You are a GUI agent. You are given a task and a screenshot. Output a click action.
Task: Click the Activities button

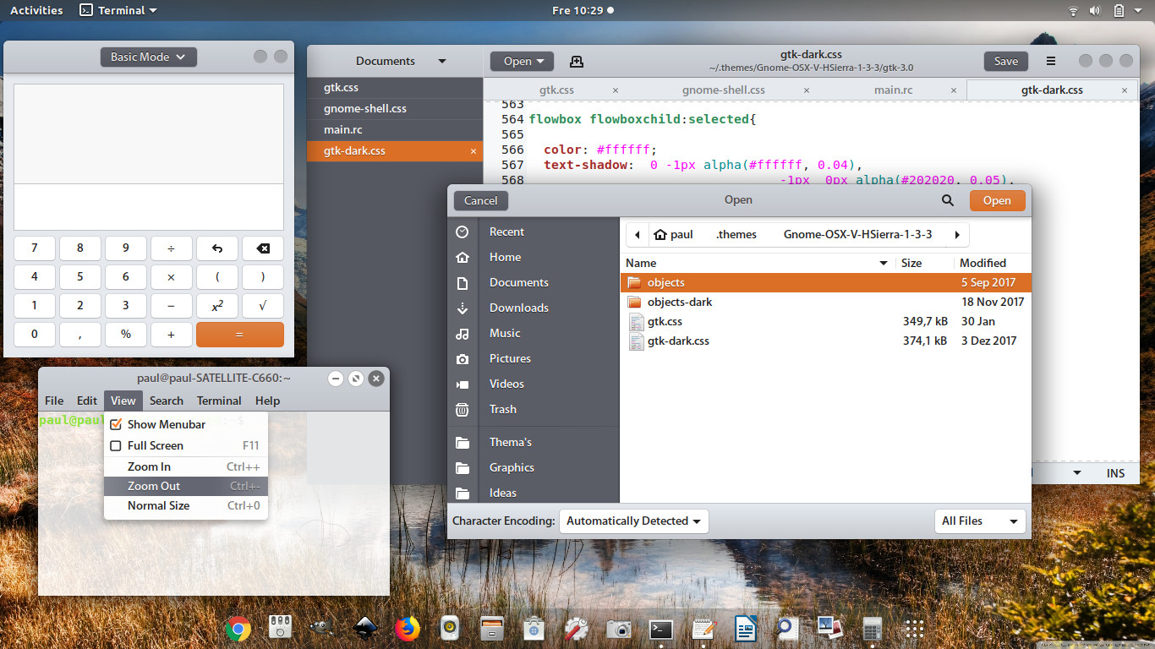coord(36,10)
